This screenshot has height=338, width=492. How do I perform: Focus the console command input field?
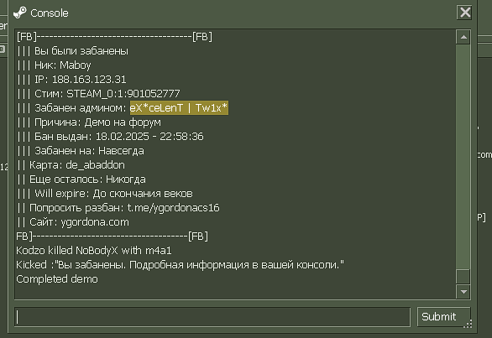212,317
